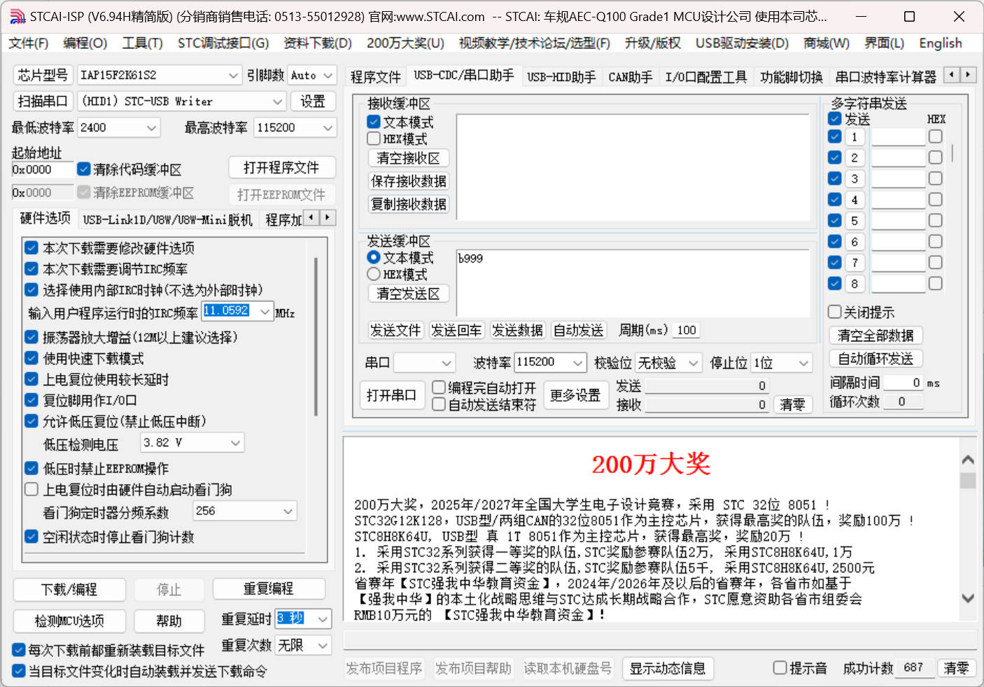Toggle 每次下载前都重新装载目标文件 checkbox
The width and height of the screenshot is (984, 687).
pyautogui.click(x=19, y=650)
